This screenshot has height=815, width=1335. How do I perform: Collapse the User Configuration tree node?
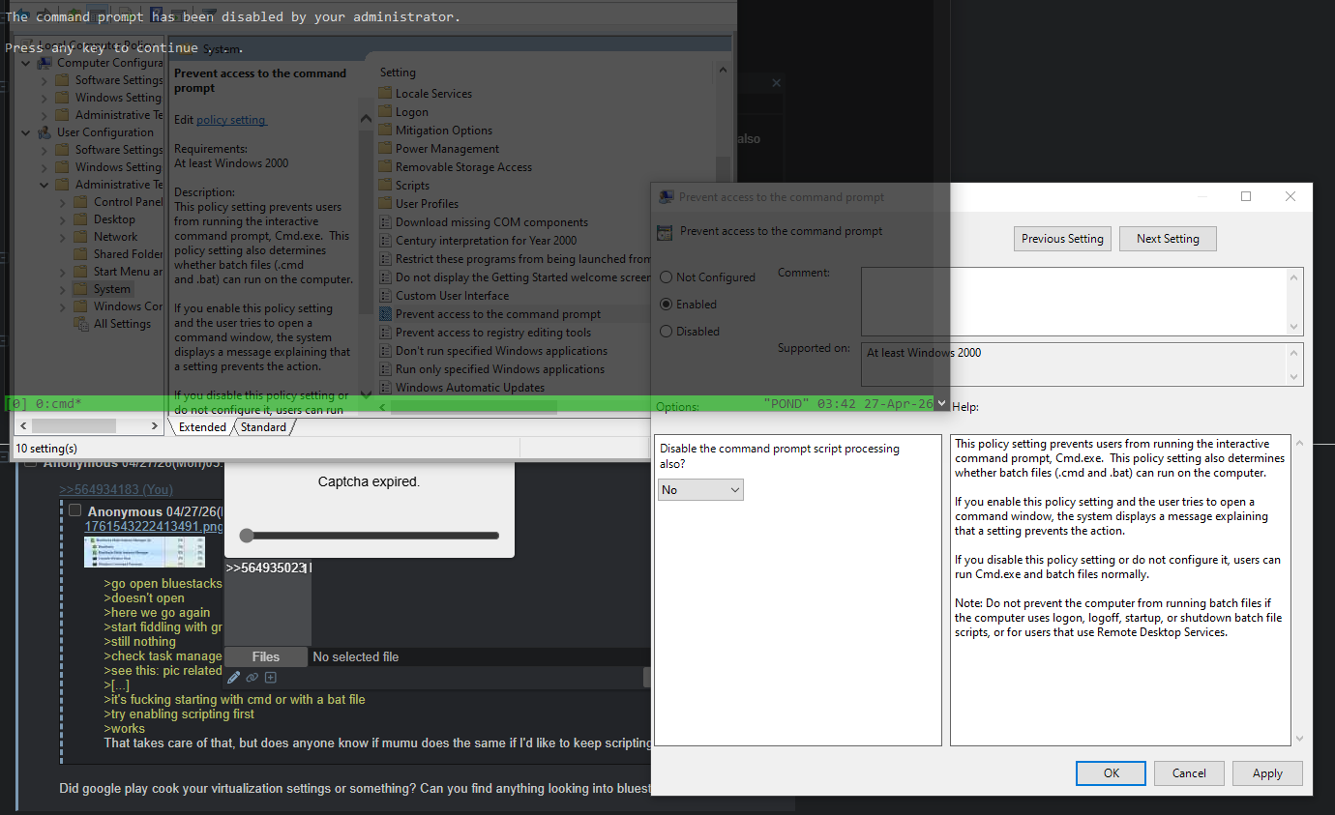coord(26,132)
